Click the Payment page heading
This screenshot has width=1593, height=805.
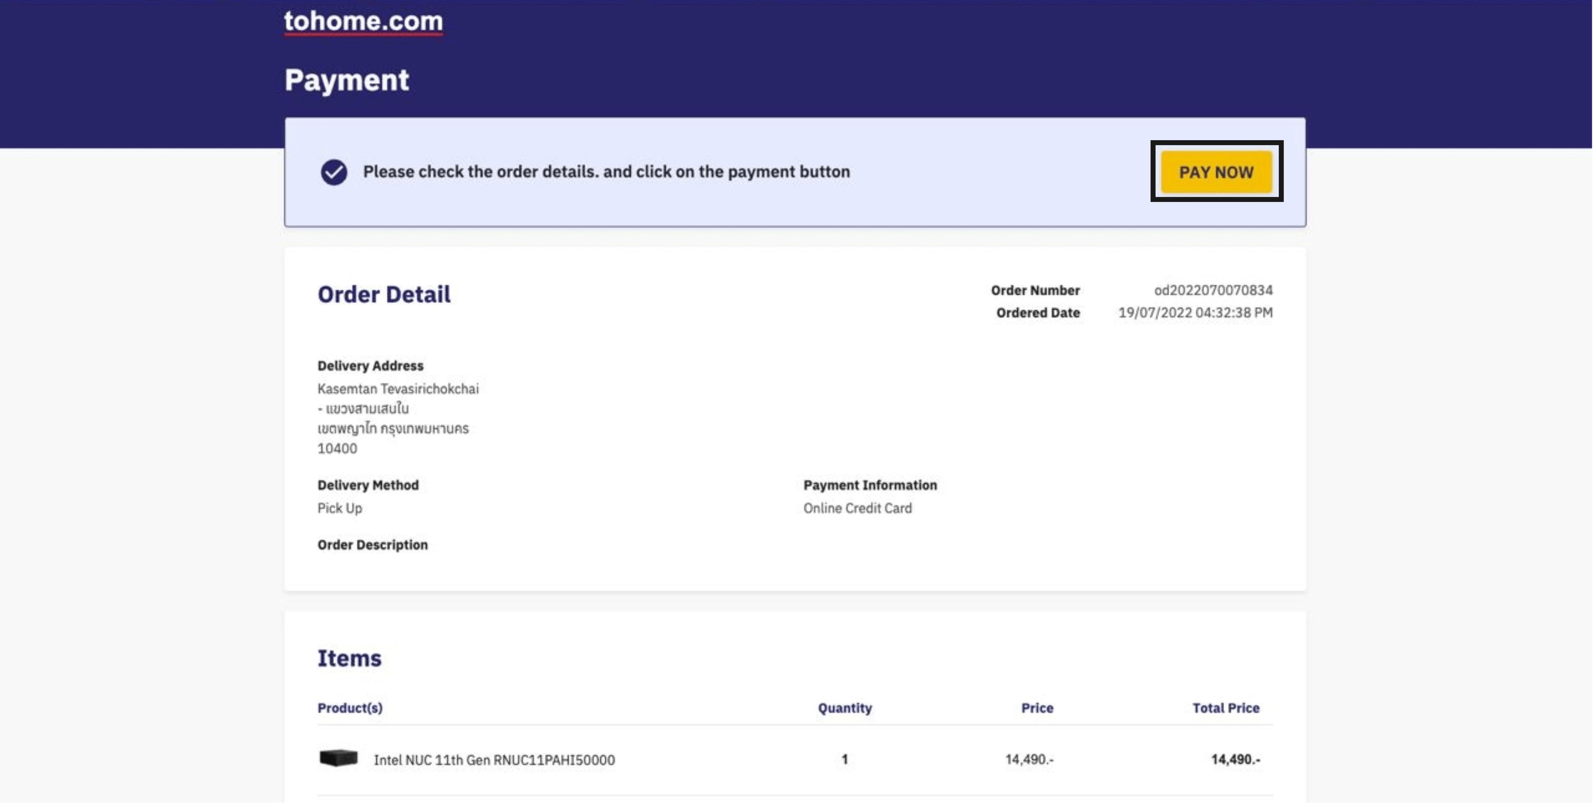coord(346,80)
